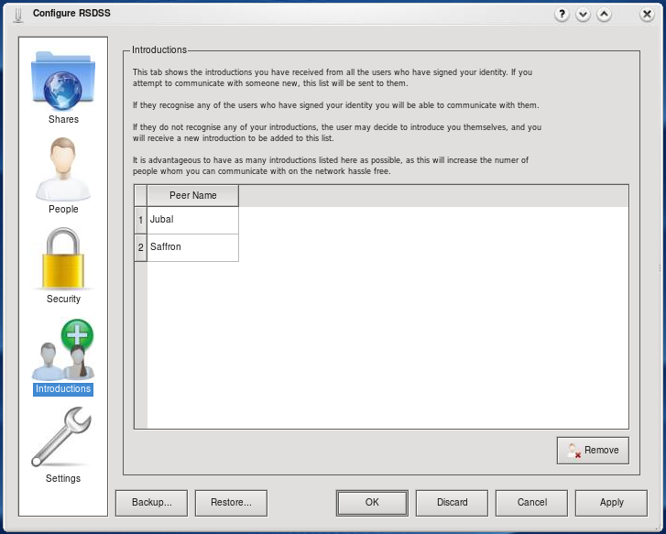Click the Backup... button
The image size is (666, 534).
[150, 502]
